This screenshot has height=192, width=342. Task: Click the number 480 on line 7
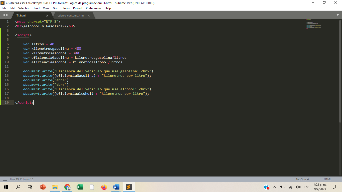pos(78,48)
